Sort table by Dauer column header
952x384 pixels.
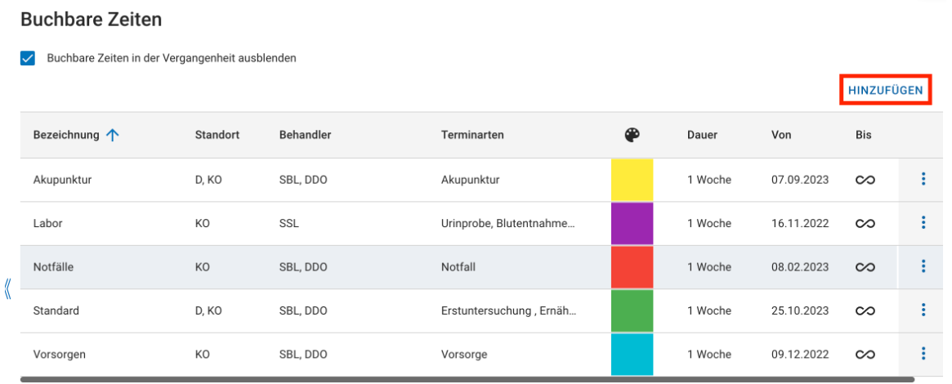pyautogui.click(x=702, y=135)
